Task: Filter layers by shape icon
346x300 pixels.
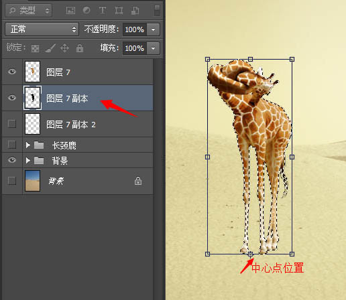Action: pyautogui.click(x=119, y=11)
